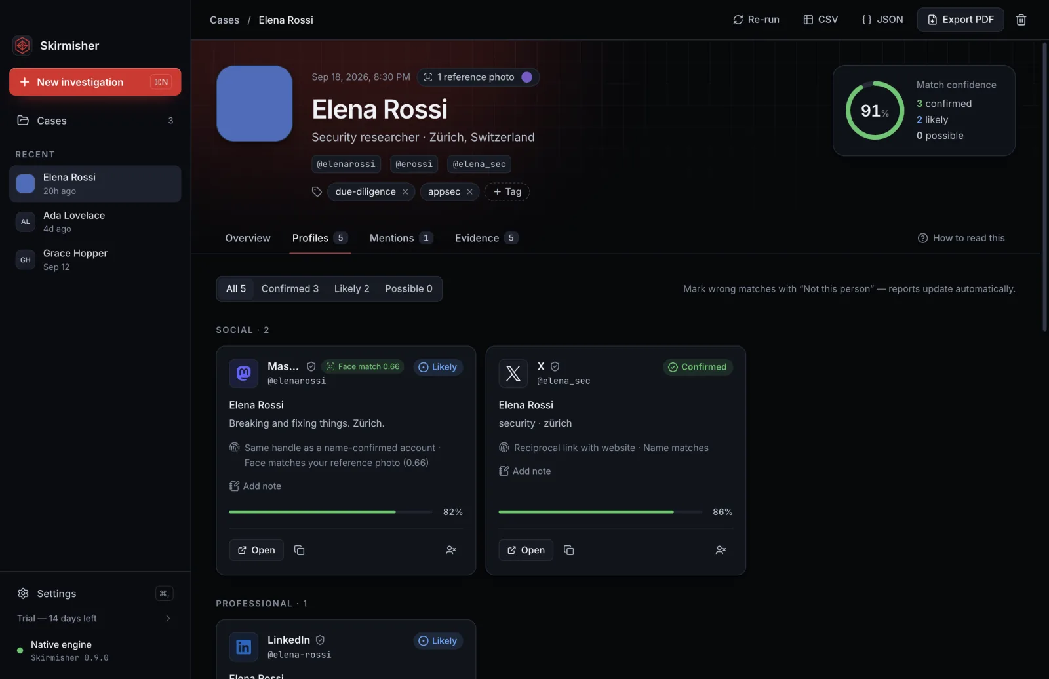Open Ada Lovelace recent case
The image size is (1049, 679).
95,222
